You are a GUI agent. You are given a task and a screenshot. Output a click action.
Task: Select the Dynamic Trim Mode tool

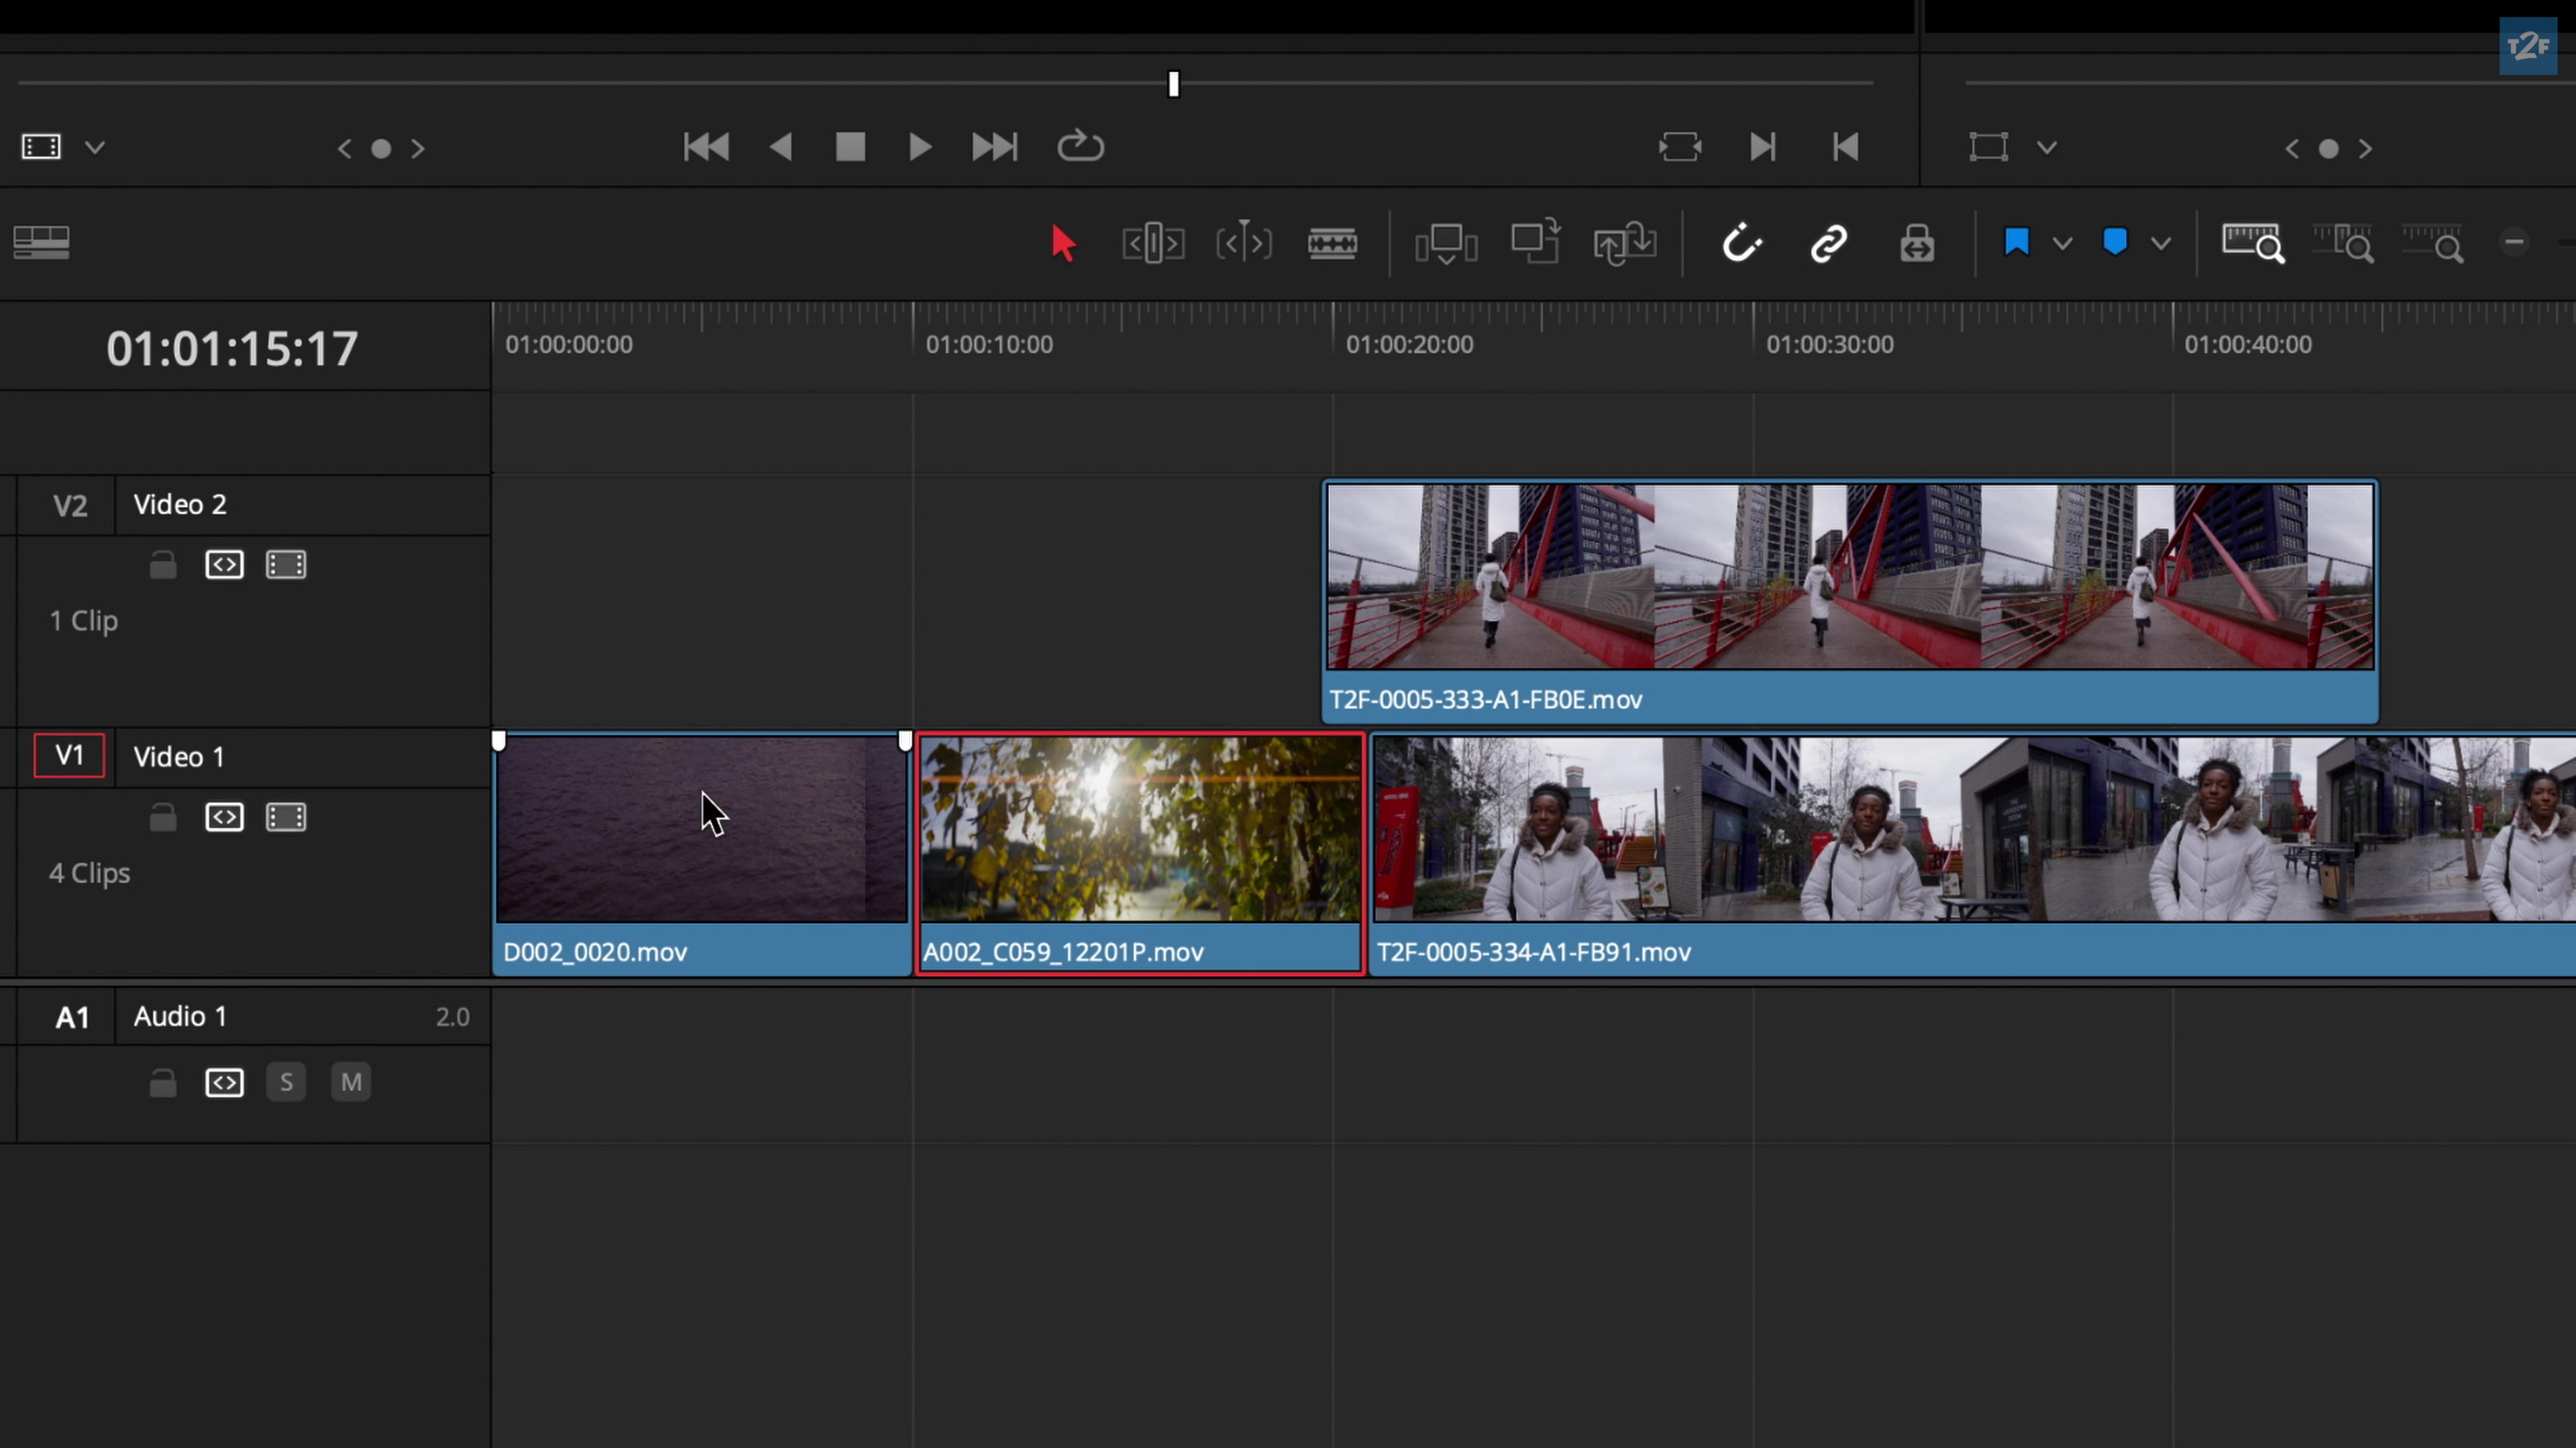point(1243,243)
